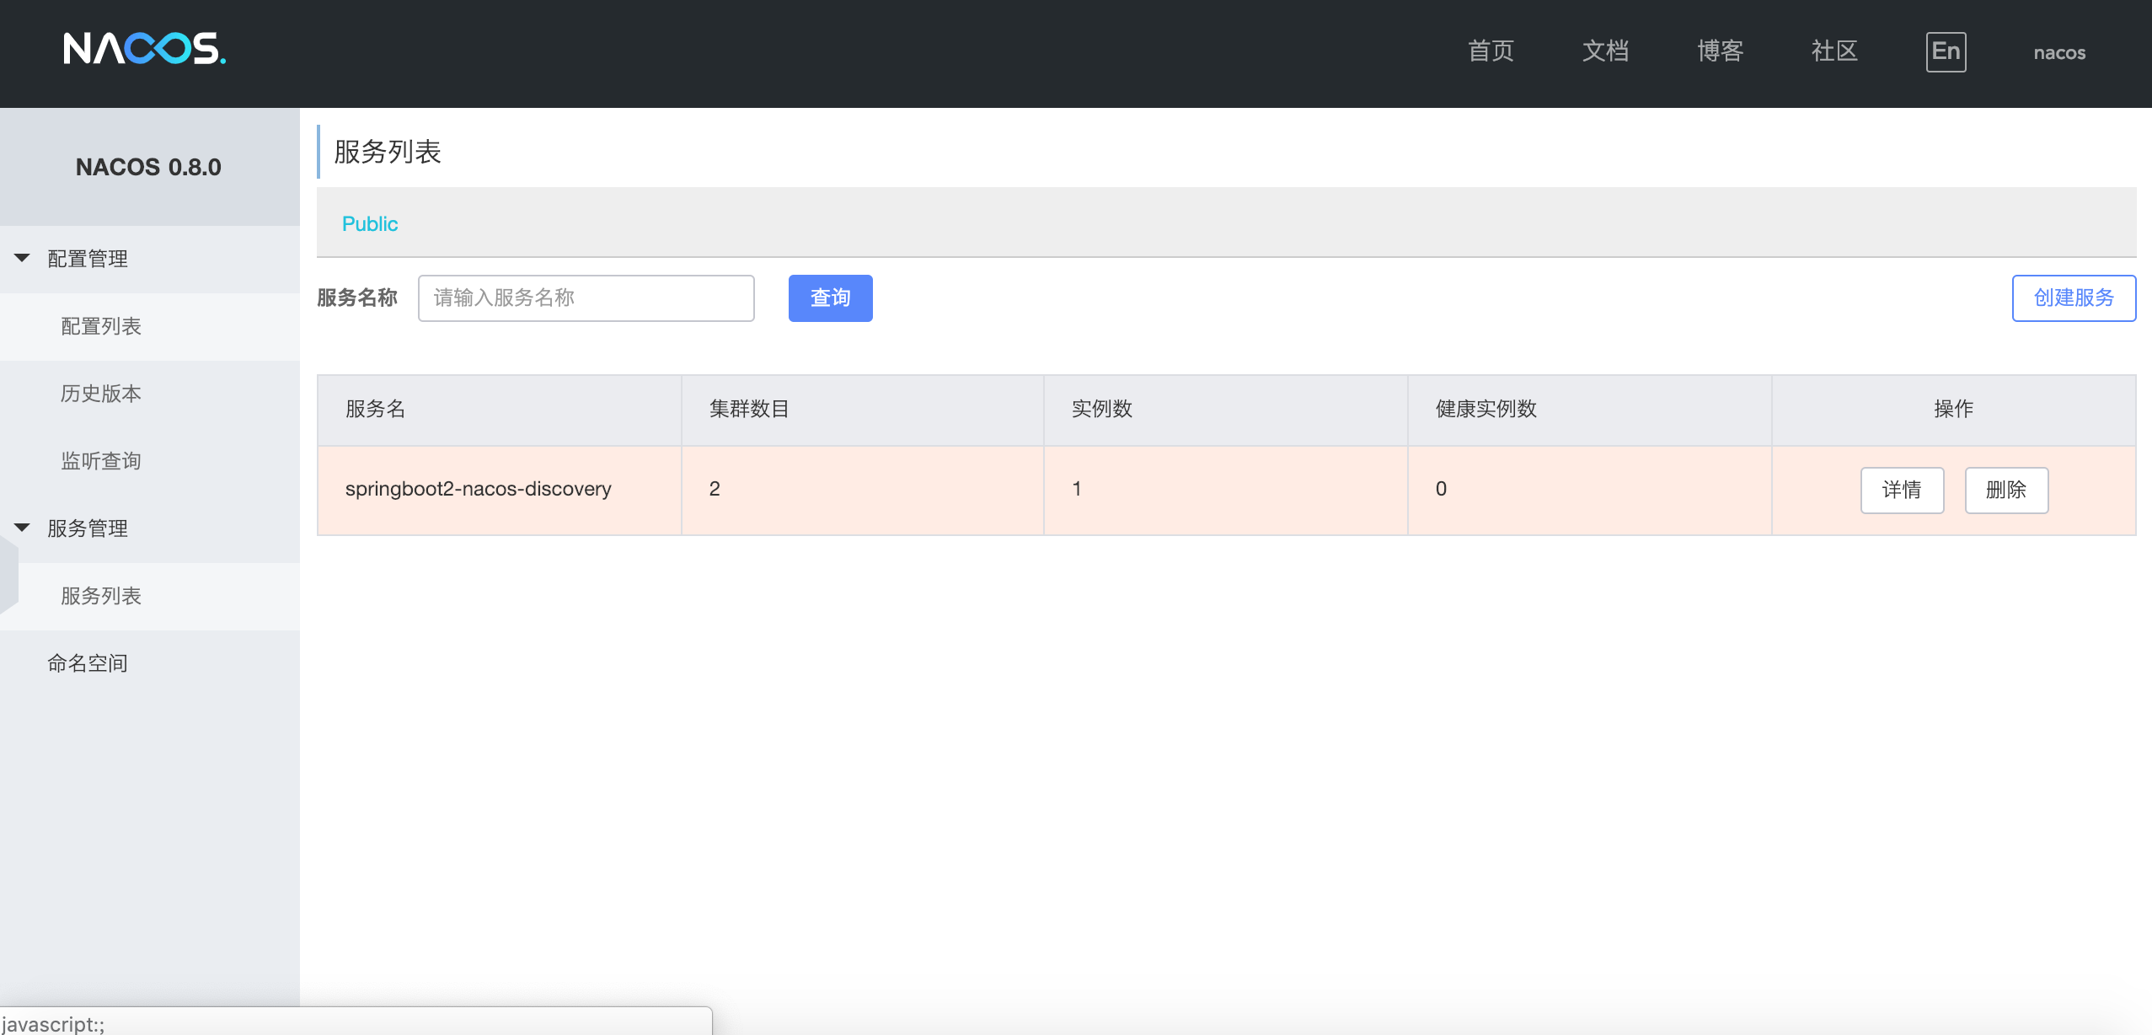Viewport: 2152px width, 1035px height.
Task: Open 社区 in the top navigation
Action: (1834, 51)
